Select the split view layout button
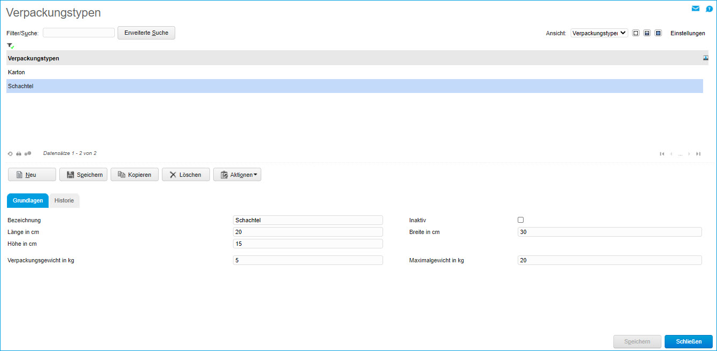 (647, 33)
